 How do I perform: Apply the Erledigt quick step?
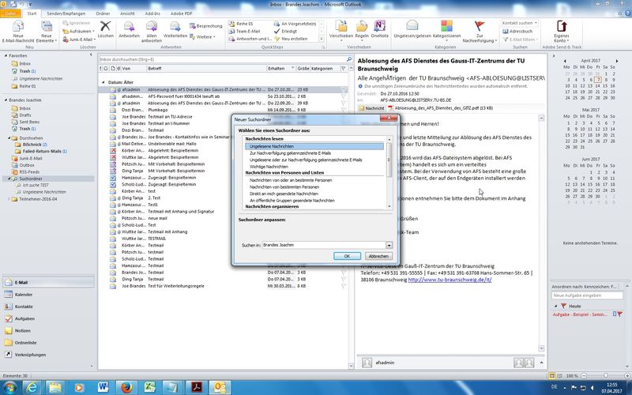pos(286,31)
